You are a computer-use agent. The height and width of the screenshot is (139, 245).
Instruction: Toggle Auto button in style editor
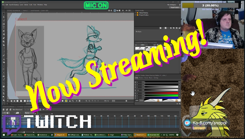pos(137,100)
